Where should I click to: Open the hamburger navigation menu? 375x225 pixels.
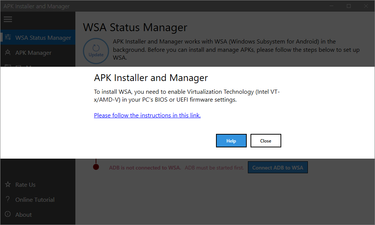click(x=7, y=19)
